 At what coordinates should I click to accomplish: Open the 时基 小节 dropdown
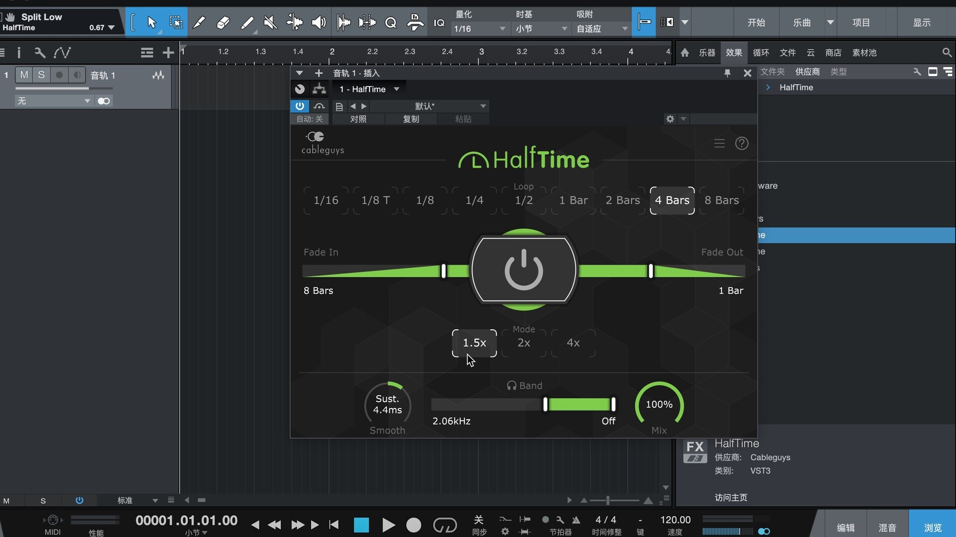pyautogui.click(x=541, y=29)
